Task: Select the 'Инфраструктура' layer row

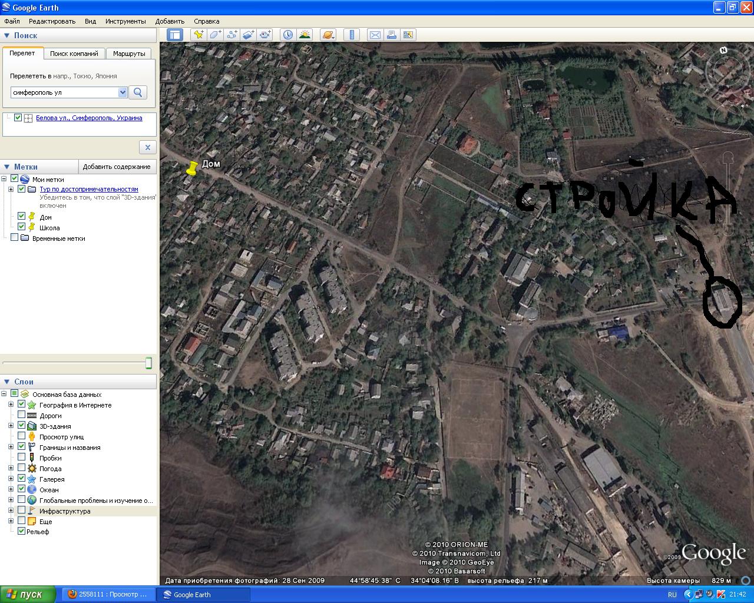Action: (78, 511)
